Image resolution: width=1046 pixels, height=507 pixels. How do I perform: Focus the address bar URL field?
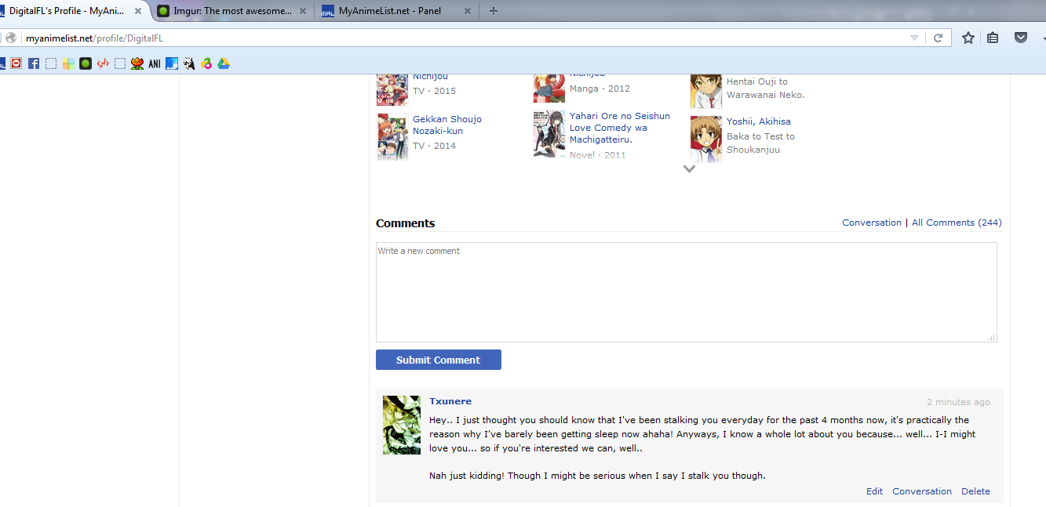tap(463, 38)
